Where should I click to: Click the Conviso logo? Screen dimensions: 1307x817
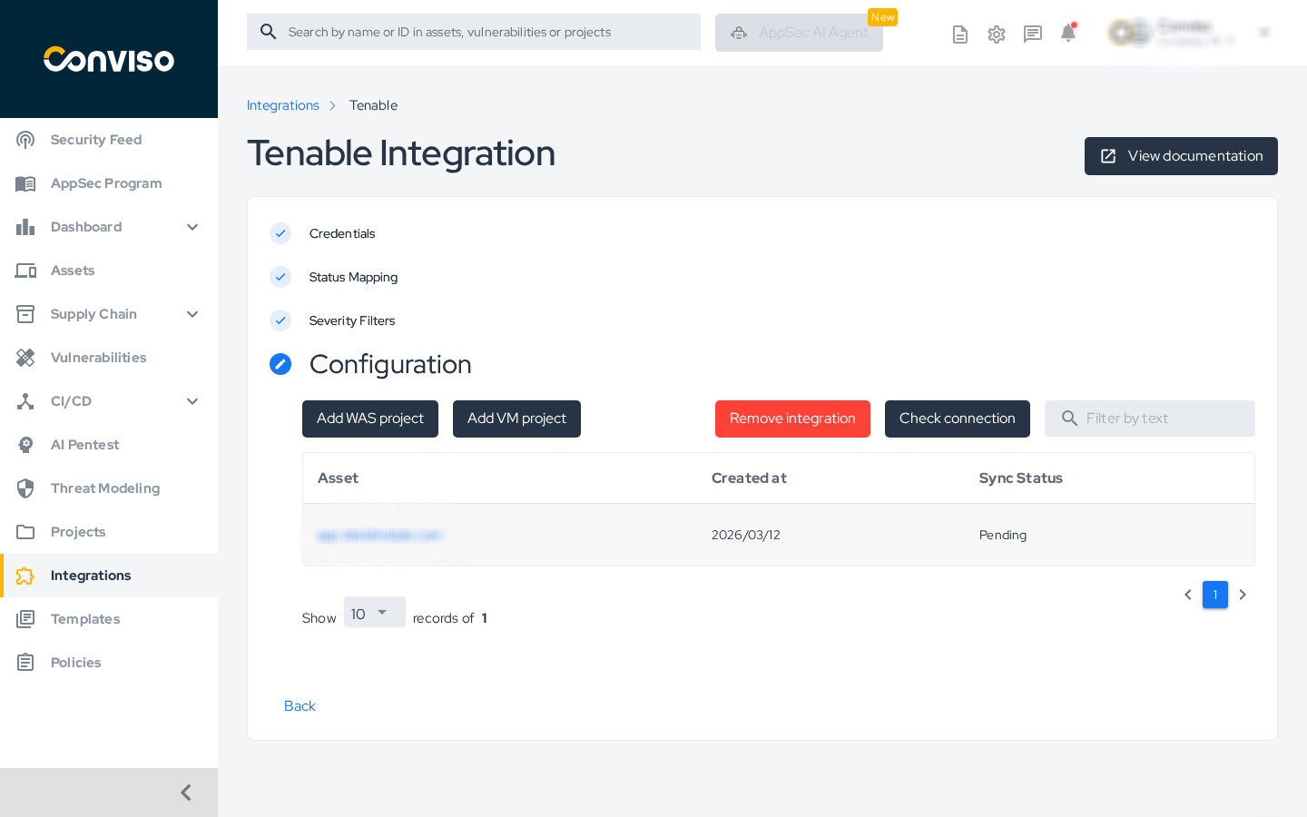click(x=109, y=59)
